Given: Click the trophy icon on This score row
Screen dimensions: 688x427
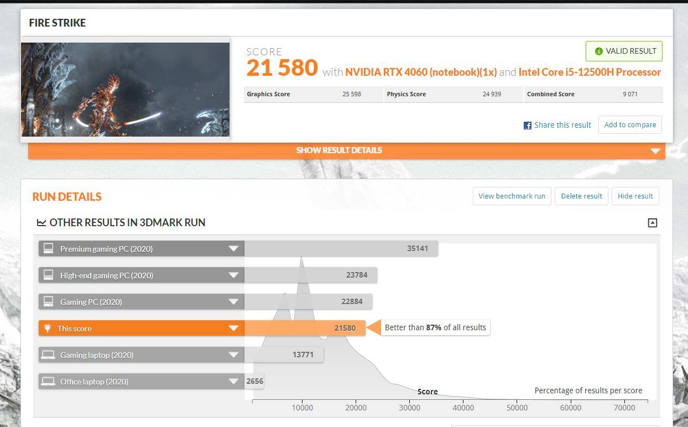Looking at the screenshot, I should [x=48, y=329].
